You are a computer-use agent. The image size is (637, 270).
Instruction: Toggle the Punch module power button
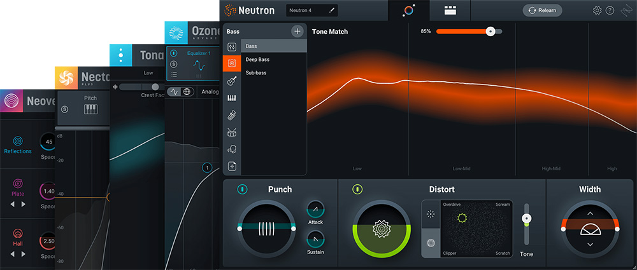243,189
